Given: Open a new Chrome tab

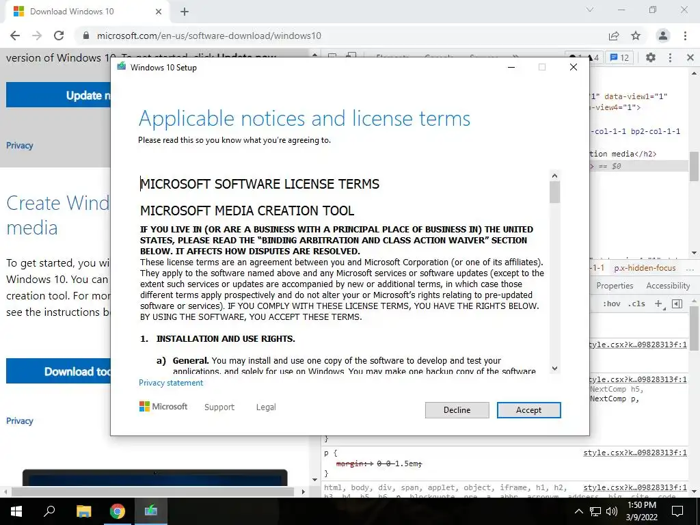Looking at the screenshot, I should [185, 12].
